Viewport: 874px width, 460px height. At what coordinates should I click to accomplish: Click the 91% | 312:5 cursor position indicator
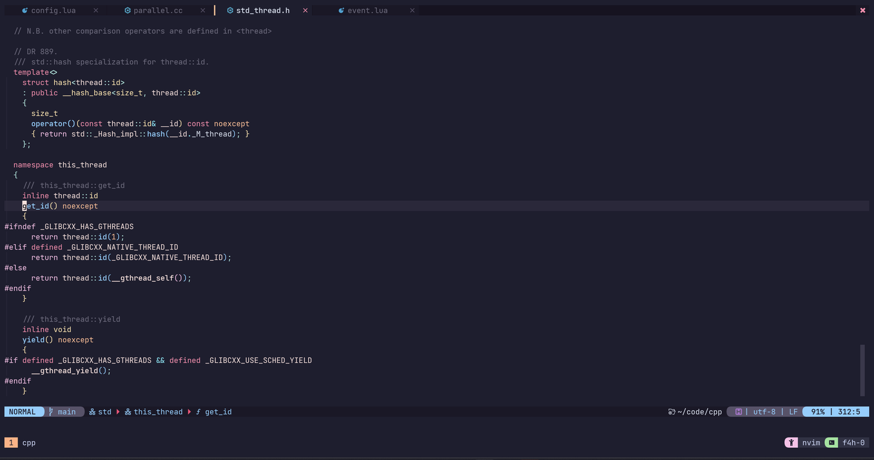coord(836,412)
